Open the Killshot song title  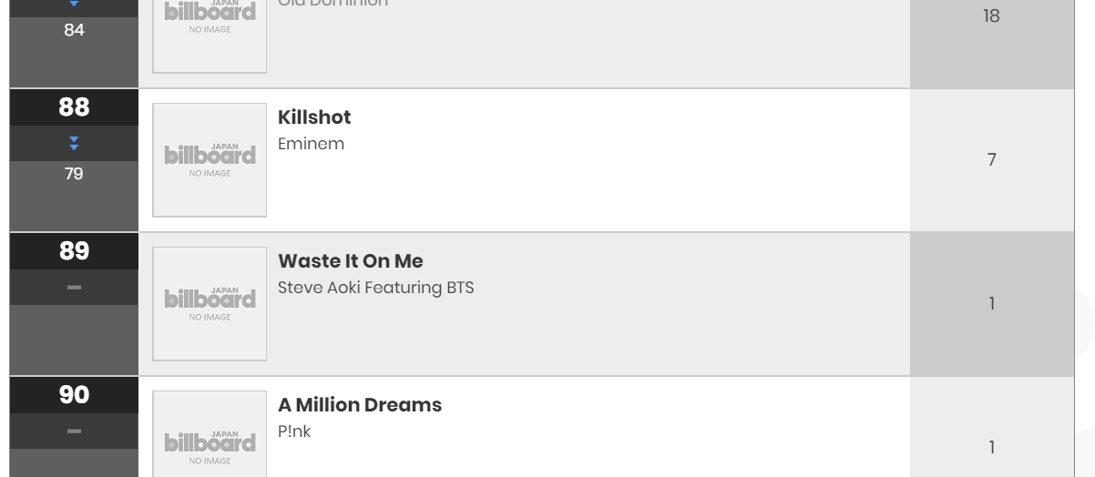(x=314, y=117)
